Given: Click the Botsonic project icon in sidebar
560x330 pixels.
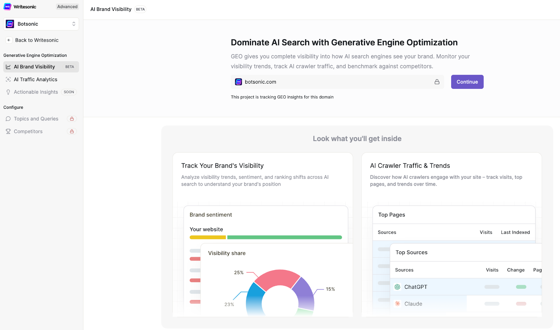Looking at the screenshot, I should tap(10, 24).
